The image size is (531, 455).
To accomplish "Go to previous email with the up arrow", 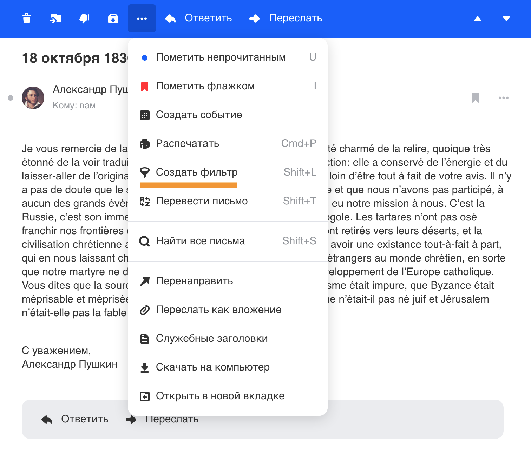I will 478,19.
